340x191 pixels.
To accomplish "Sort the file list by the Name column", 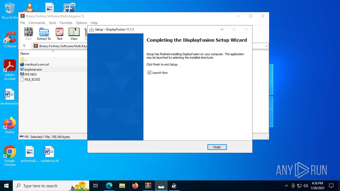I will tap(53, 53).
